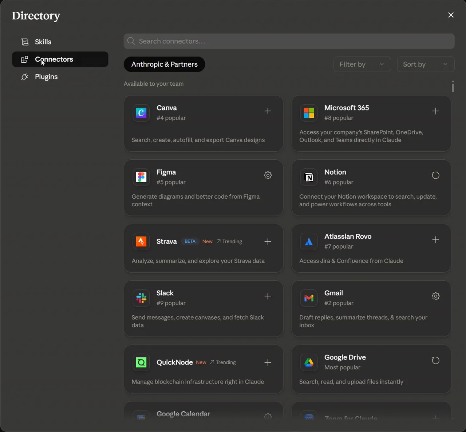466x432 pixels.
Task: Click the Atlassian Rovo logo icon
Action: 309,241
